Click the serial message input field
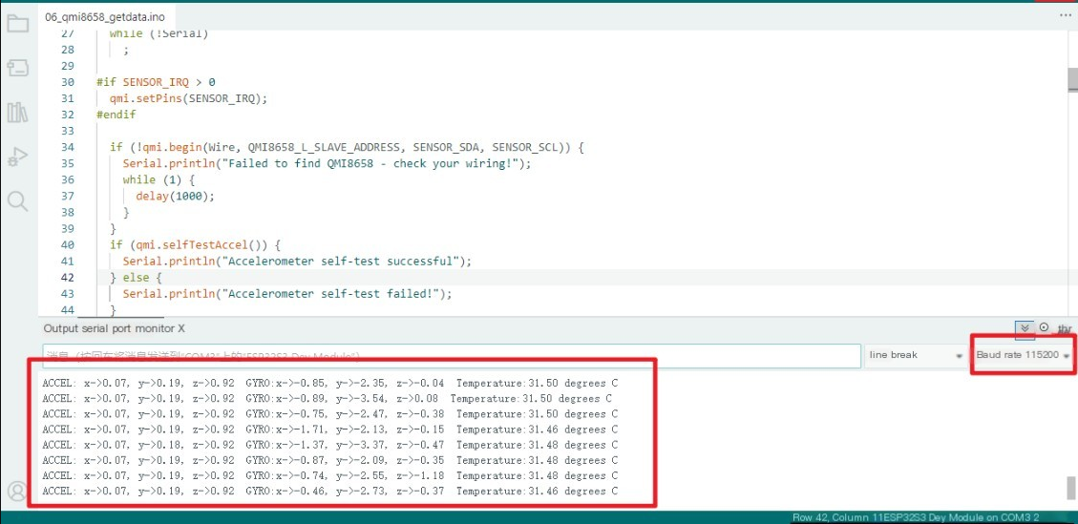The height and width of the screenshot is (524, 1078). tap(451, 355)
